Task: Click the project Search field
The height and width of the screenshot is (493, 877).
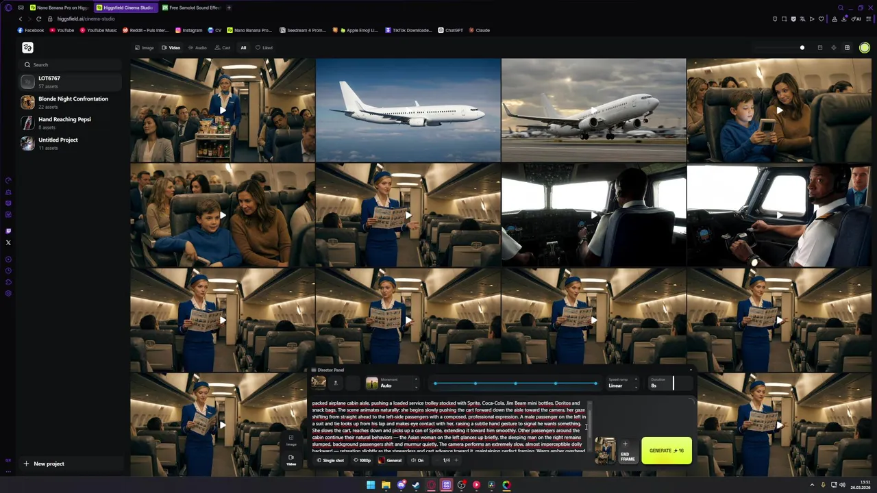Action: [x=71, y=64]
